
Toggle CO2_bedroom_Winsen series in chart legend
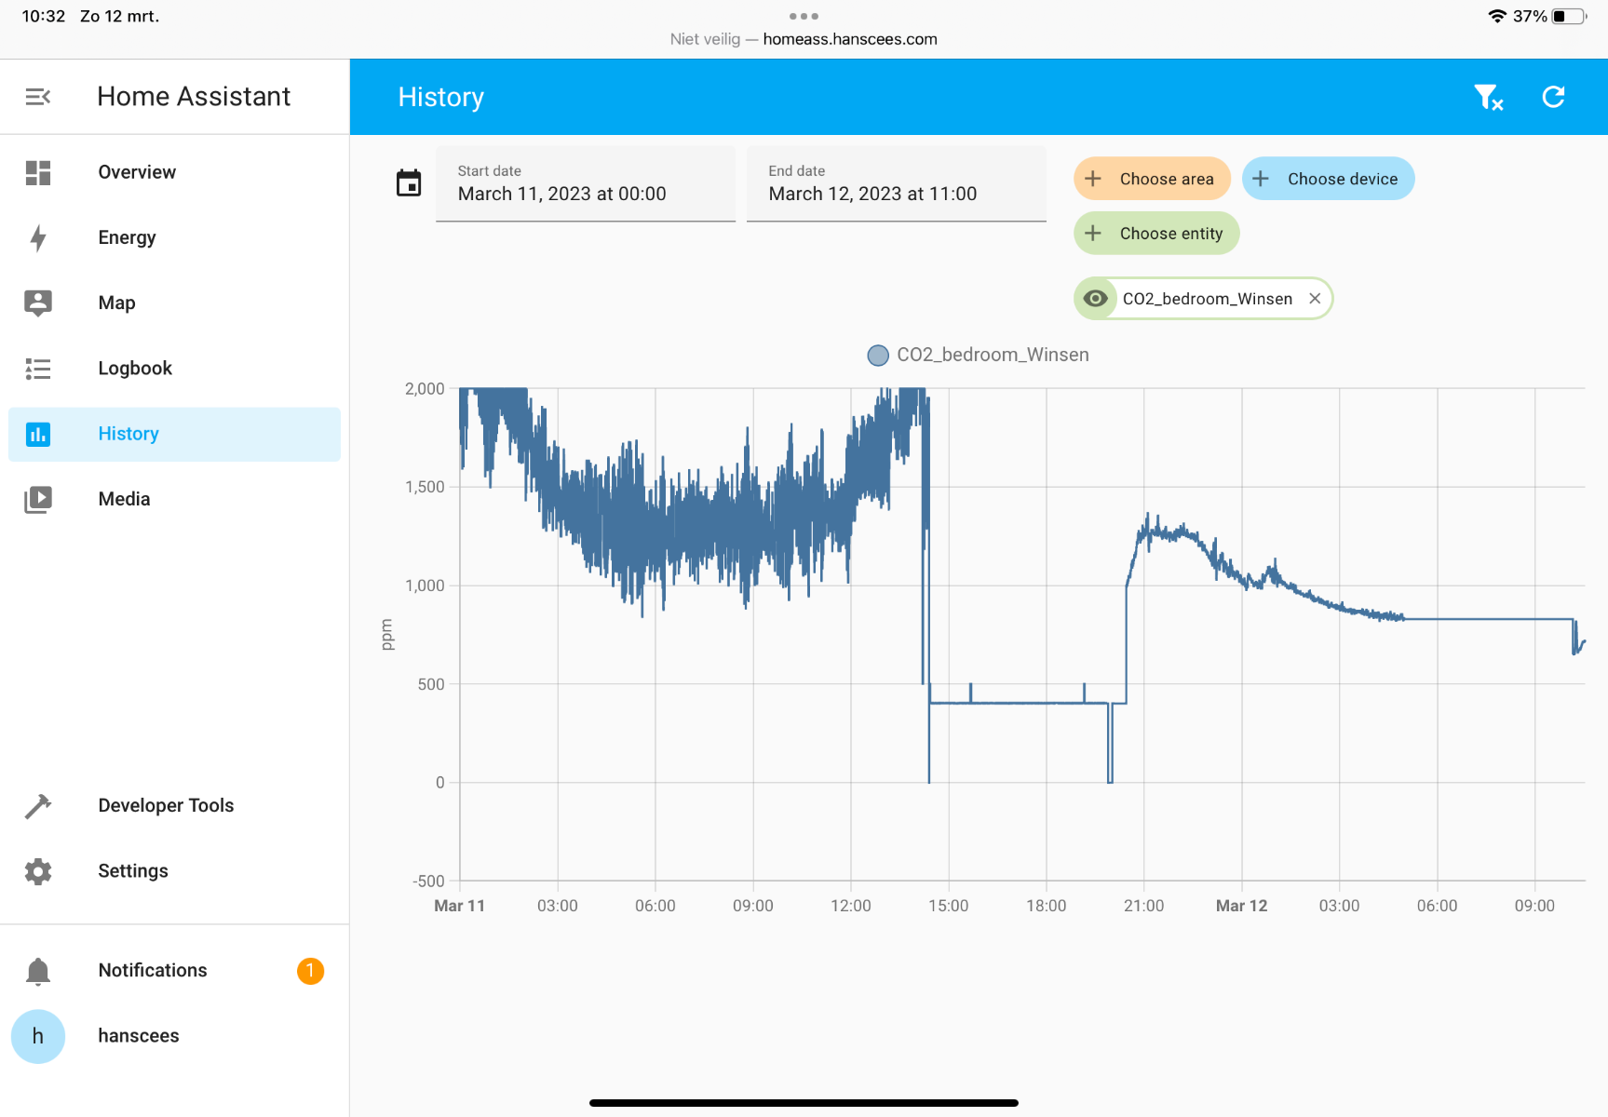click(978, 356)
